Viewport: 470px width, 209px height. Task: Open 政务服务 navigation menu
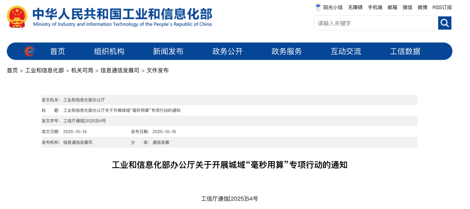pos(286,51)
